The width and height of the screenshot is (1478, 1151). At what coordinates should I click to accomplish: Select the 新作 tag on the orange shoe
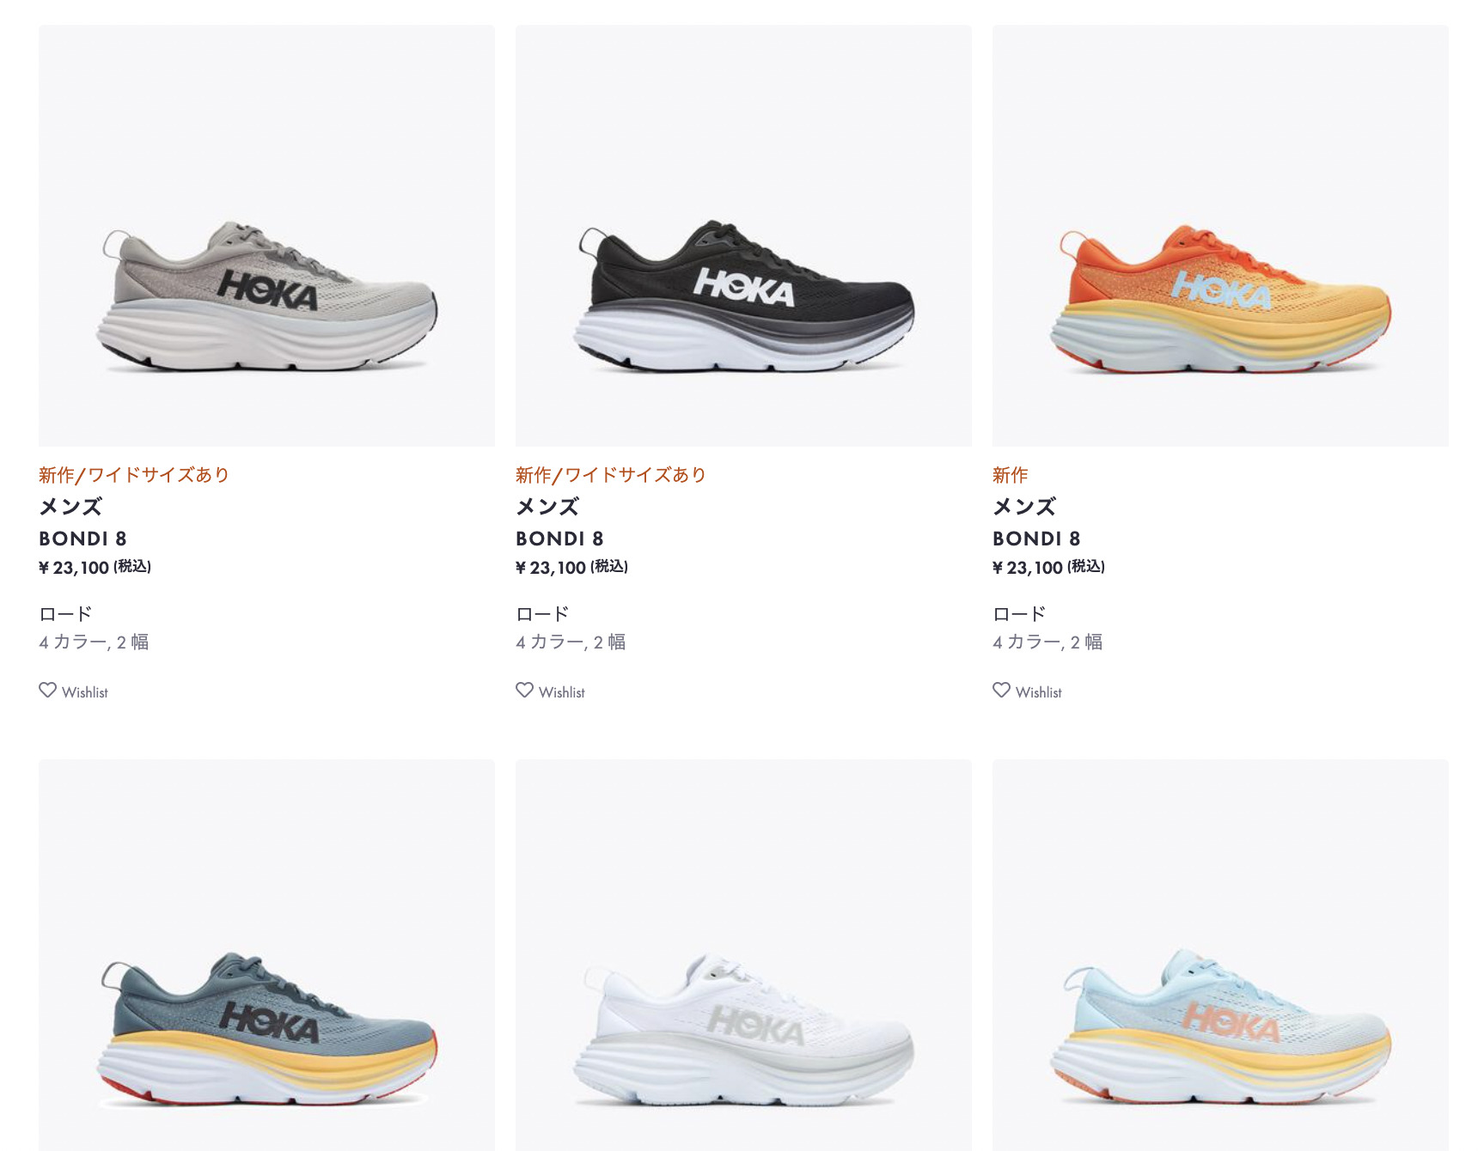(1011, 475)
